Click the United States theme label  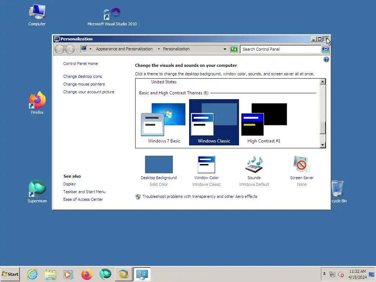pos(164,82)
